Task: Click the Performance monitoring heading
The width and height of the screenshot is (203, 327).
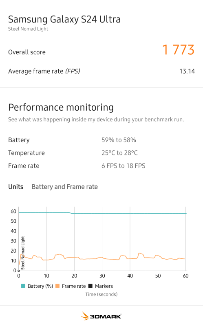Action: tap(61, 108)
